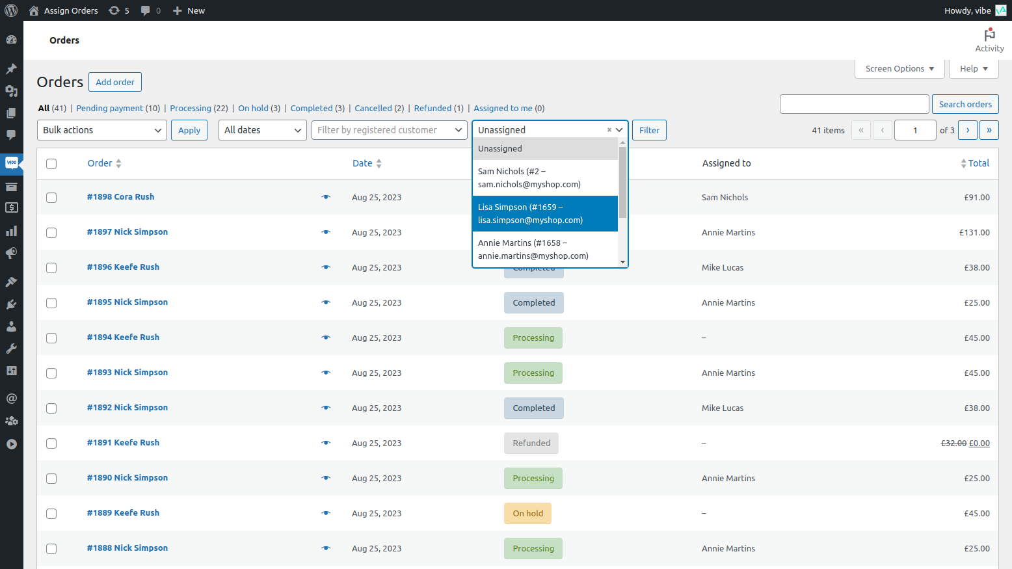
Task: Open the Bulk actions dropdown
Action: tap(101, 130)
